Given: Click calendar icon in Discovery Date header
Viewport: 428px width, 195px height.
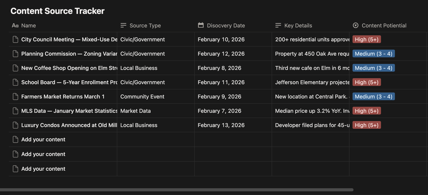Looking at the screenshot, I should [x=201, y=25].
